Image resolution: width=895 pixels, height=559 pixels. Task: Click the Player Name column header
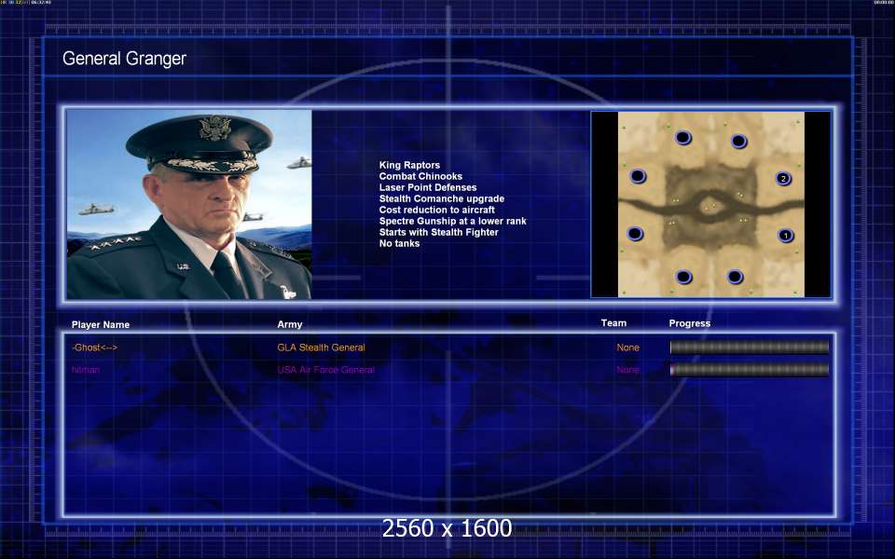click(x=101, y=324)
